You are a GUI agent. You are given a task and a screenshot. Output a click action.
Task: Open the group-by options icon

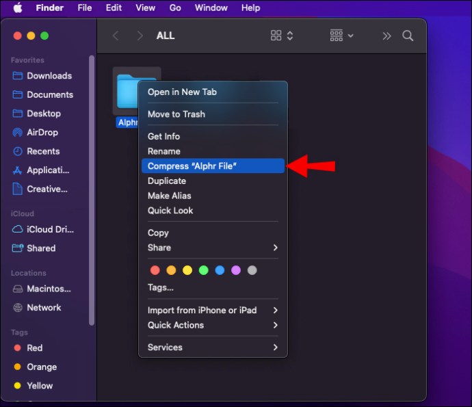[x=337, y=36]
